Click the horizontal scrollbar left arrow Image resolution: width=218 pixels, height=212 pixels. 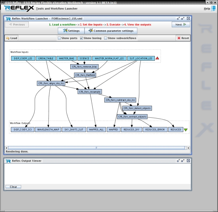pyautogui.click(x=7, y=148)
